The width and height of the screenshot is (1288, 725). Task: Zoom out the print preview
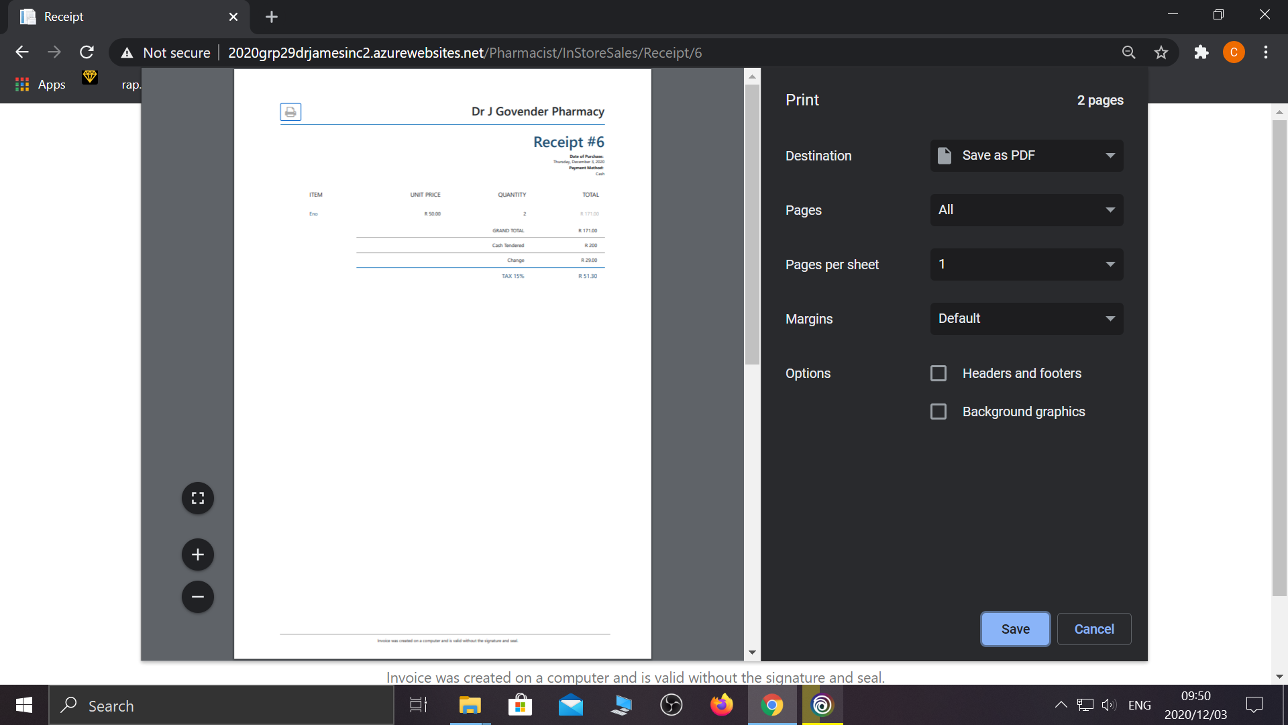(197, 597)
